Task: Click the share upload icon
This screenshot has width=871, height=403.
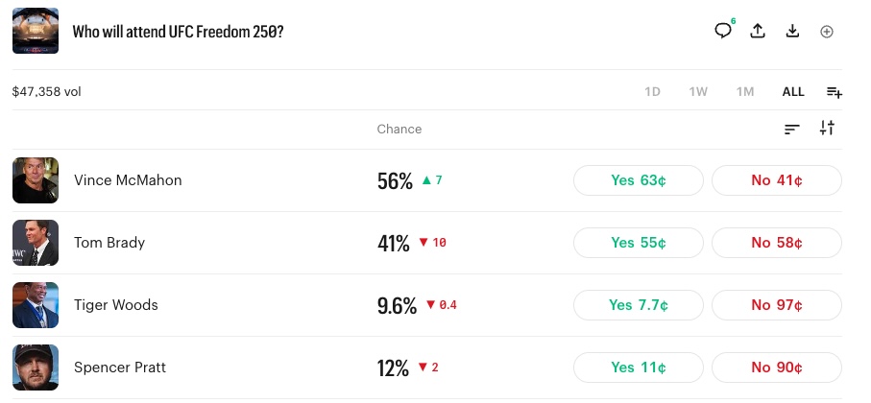Action: click(x=758, y=31)
